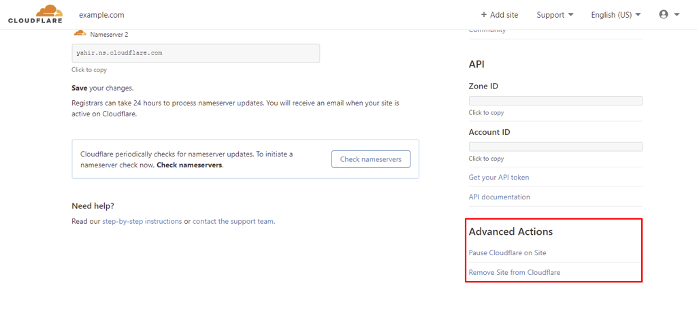Select example.com in the header
The image size is (697, 311).
pyautogui.click(x=101, y=15)
